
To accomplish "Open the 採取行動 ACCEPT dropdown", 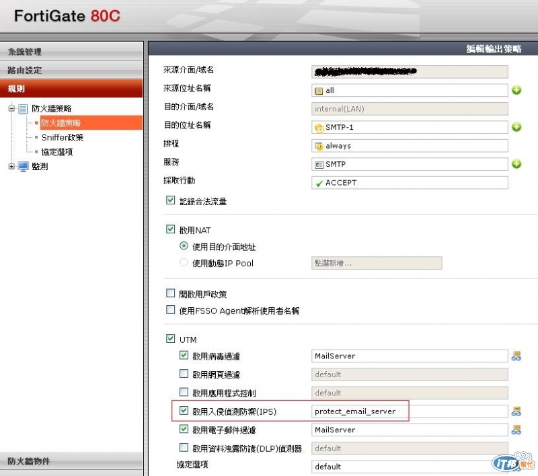I will click(x=410, y=183).
